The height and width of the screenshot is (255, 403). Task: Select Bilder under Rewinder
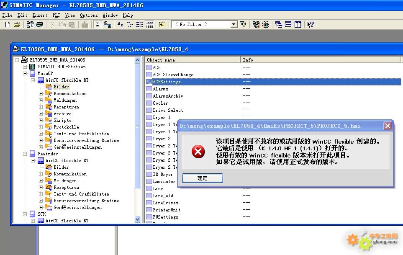[61, 167]
